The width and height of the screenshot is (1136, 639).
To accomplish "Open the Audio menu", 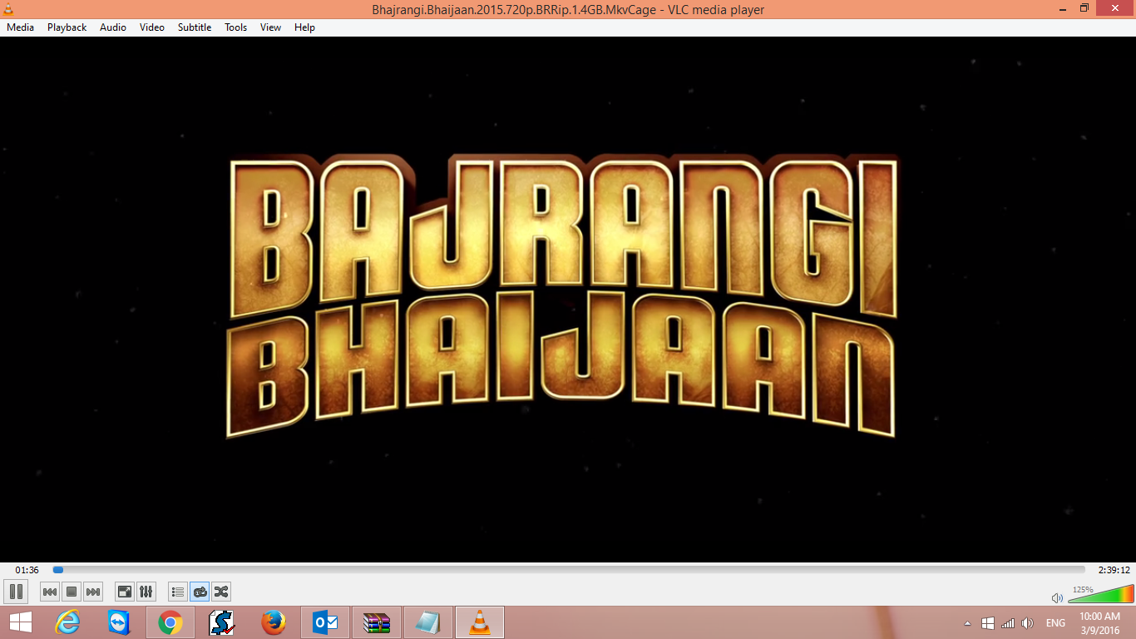I will tap(113, 27).
